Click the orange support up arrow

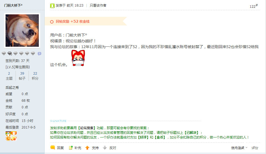(x=87, y=148)
